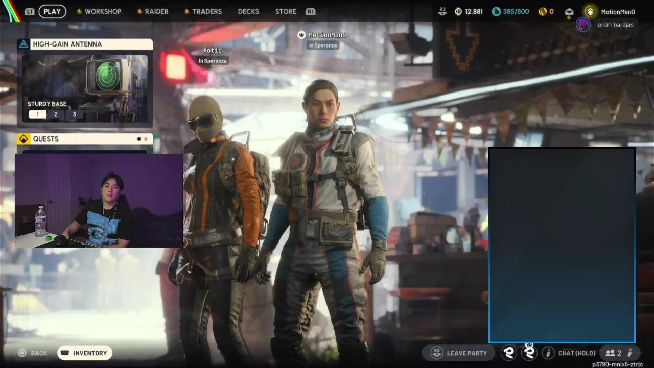Open the mail inbox icon
The image size is (654, 368).
point(569,11)
